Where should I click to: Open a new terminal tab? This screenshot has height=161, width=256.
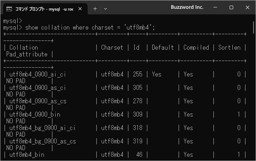click(95, 9)
